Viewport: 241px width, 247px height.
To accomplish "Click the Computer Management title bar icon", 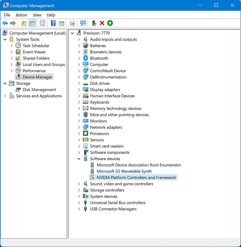I will coord(6,5).
